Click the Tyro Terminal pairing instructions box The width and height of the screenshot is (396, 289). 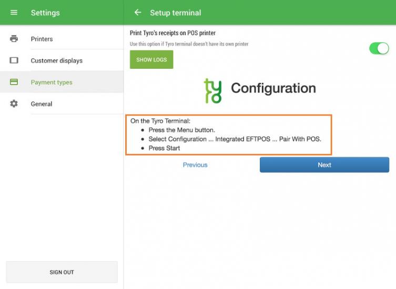(x=229, y=135)
